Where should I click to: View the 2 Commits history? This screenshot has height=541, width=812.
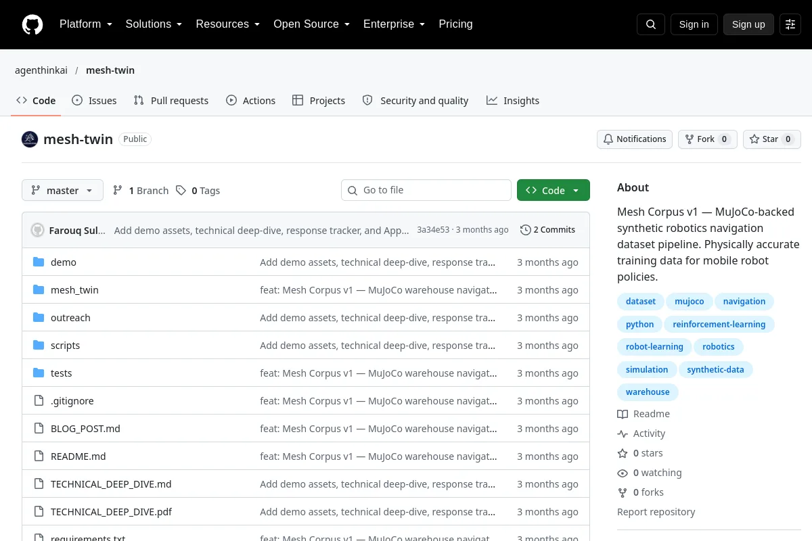click(548, 230)
